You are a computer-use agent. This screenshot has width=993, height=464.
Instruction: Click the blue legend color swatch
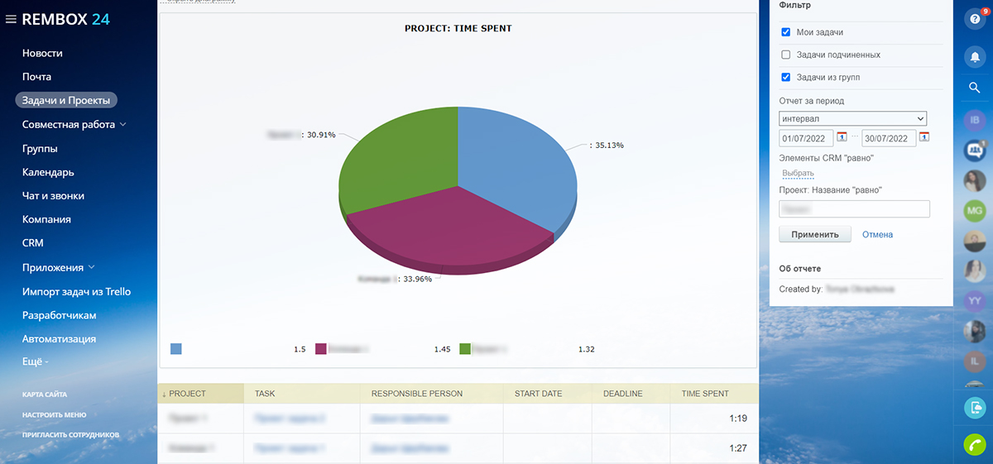pos(176,349)
